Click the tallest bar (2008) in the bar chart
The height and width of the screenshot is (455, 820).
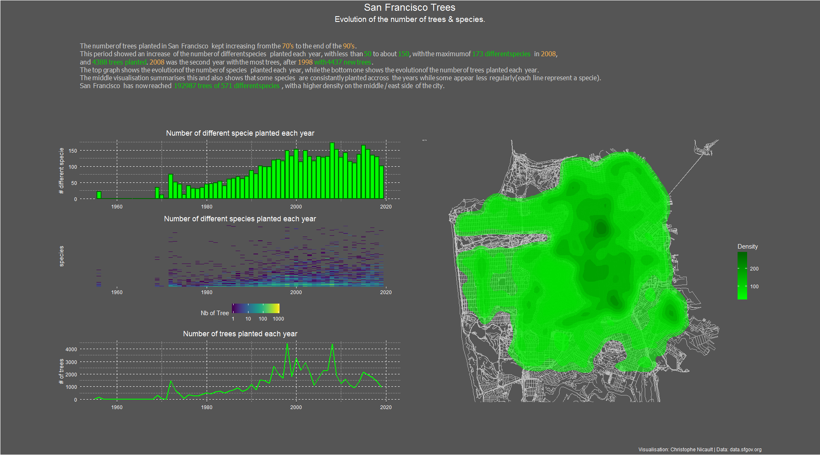pos(332,171)
